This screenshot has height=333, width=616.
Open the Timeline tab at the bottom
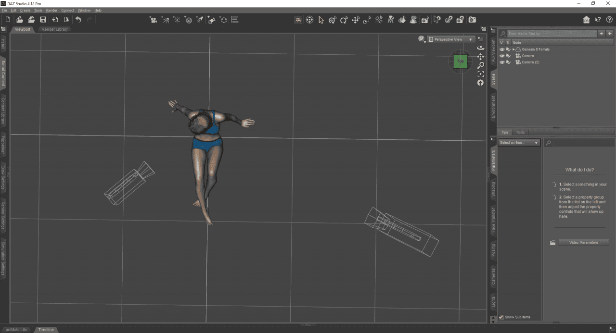[x=46, y=330]
